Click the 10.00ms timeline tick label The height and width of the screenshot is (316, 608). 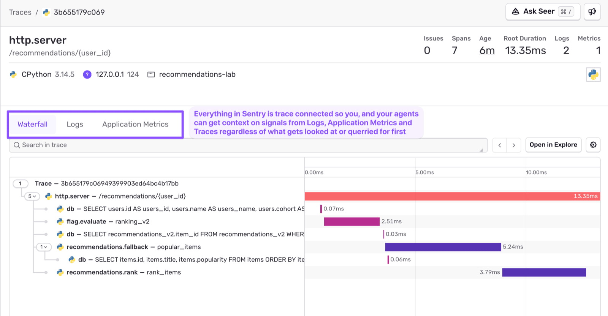[x=537, y=172]
